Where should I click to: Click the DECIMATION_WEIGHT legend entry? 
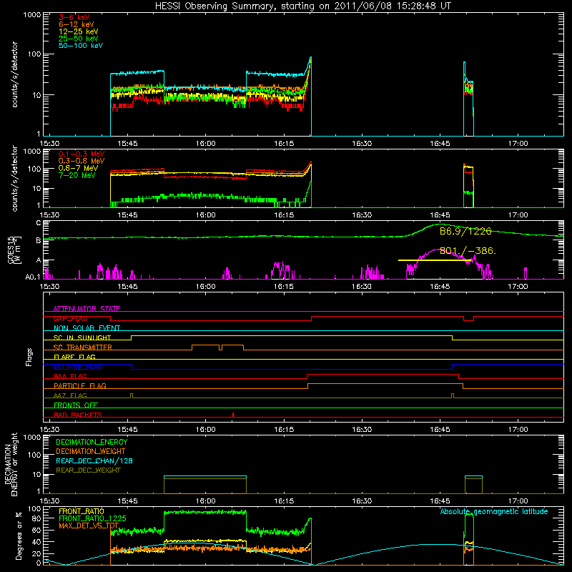[91, 451]
